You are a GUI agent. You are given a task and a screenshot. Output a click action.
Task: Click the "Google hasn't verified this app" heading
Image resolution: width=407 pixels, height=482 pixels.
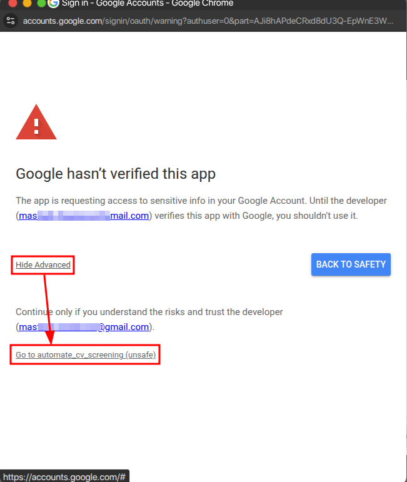click(x=116, y=173)
